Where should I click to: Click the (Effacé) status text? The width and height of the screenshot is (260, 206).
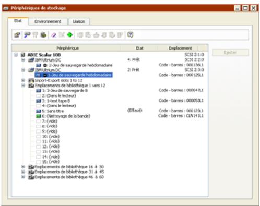(x=135, y=111)
